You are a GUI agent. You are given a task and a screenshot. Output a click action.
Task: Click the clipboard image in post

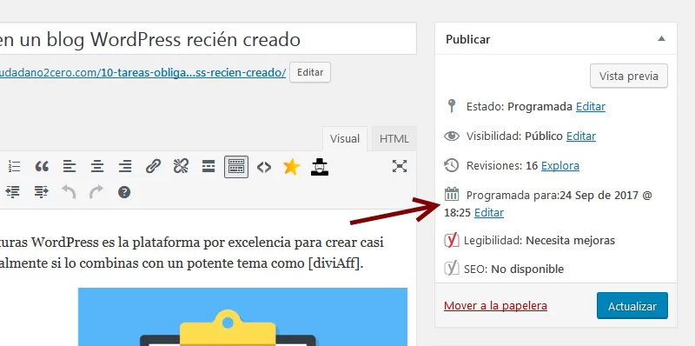pyautogui.click(x=242, y=316)
